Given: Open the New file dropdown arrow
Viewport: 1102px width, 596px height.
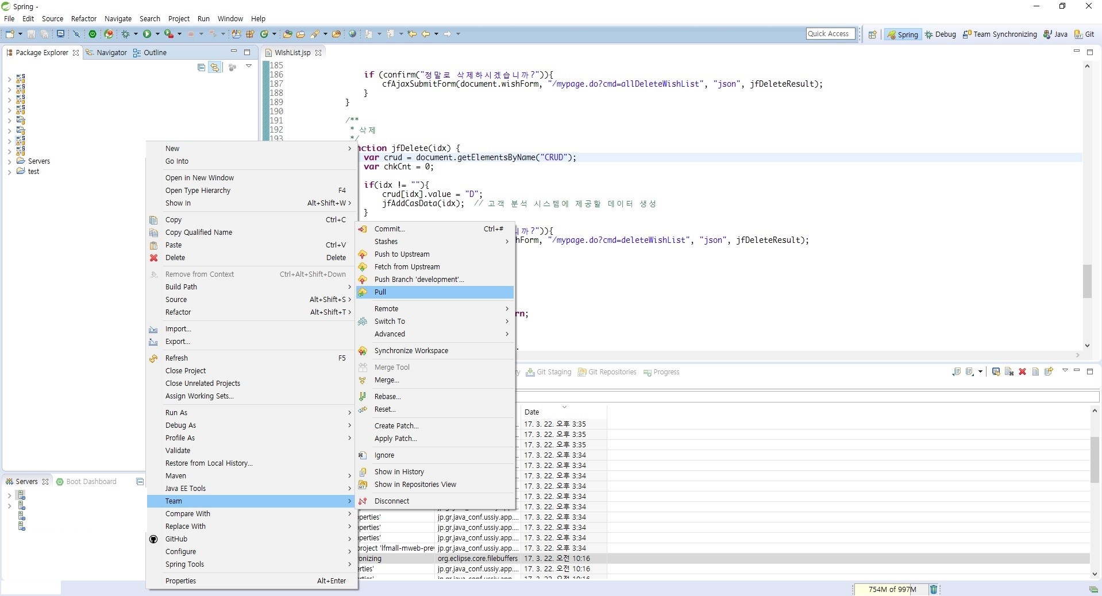Looking at the screenshot, I should click(20, 34).
